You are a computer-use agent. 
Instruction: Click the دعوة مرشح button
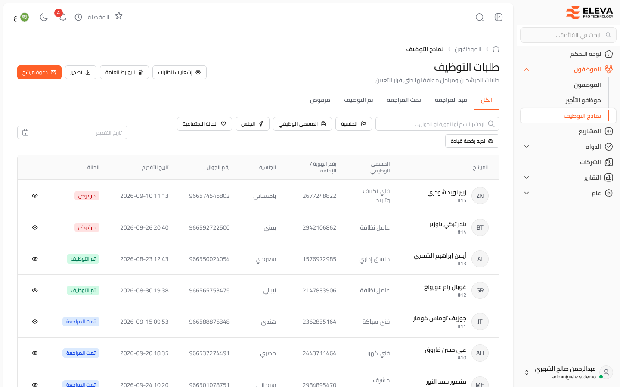[39, 72]
